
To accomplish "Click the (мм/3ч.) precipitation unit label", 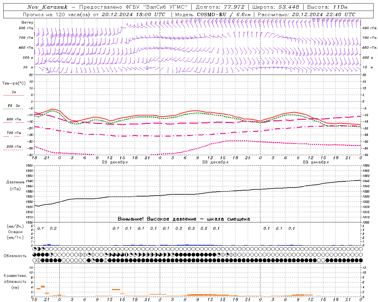I will tap(15, 226).
